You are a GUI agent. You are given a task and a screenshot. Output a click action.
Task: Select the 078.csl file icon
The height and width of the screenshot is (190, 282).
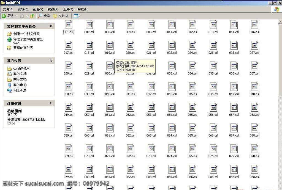255,149
